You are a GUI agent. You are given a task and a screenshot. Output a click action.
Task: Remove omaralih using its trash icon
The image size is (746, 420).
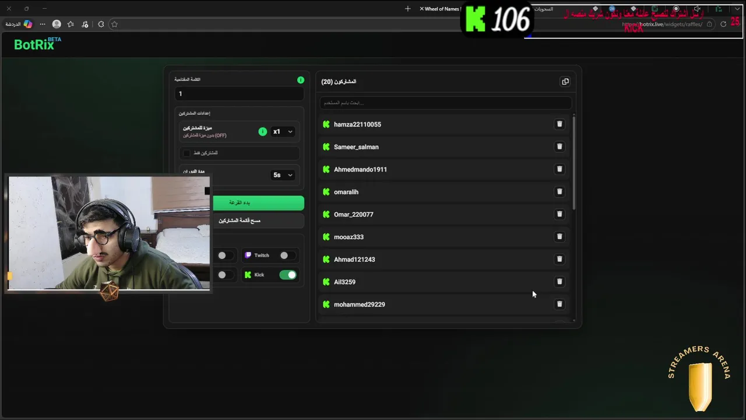[x=559, y=192]
